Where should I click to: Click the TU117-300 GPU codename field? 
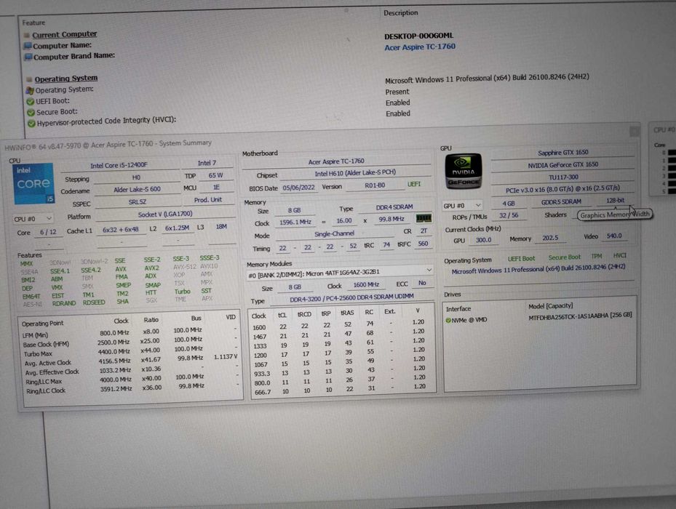pyautogui.click(x=563, y=177)
